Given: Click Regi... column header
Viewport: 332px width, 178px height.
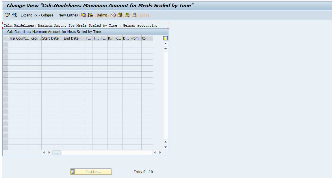Looking at the screenshot, I should tap(36, 38).
